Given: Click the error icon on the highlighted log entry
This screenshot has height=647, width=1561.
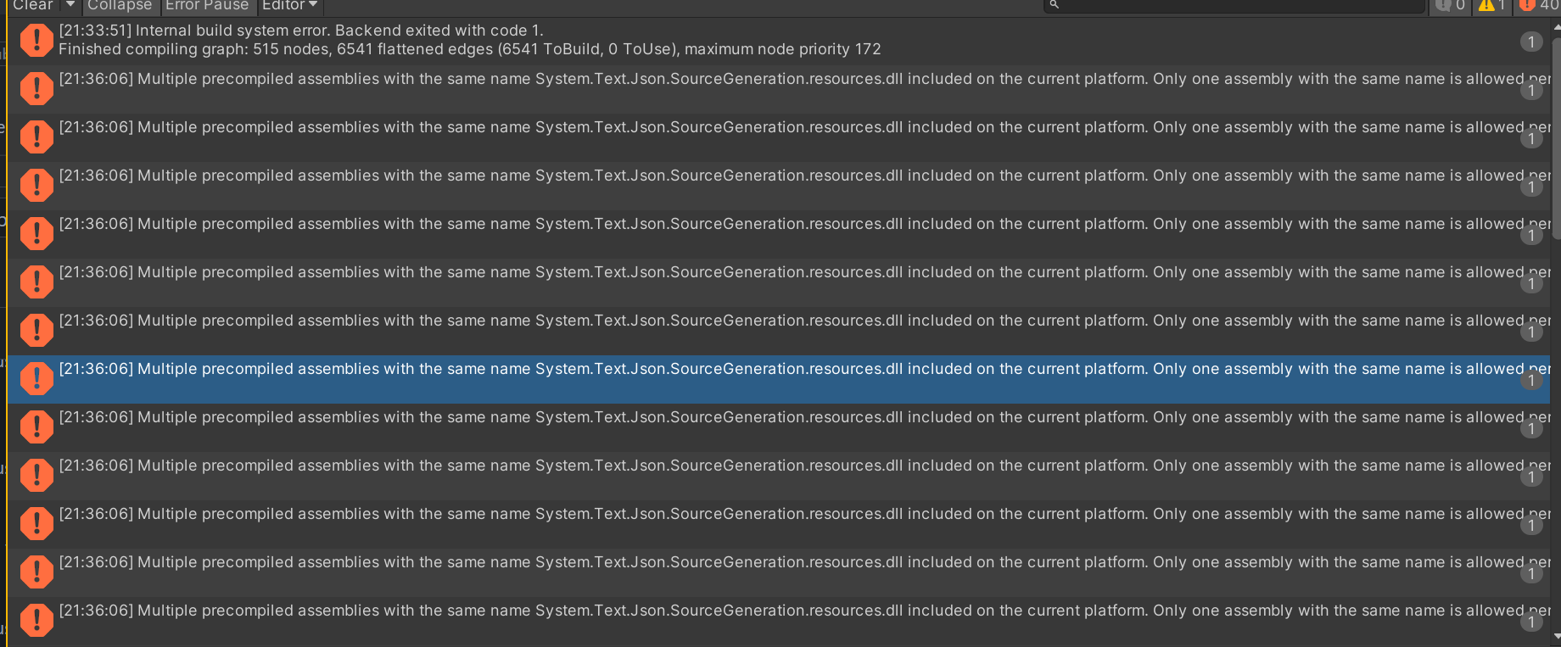Looking at the screenshot, I should click(36, 378).
